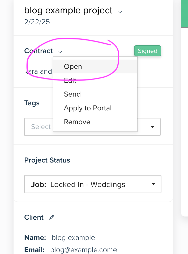Toggle the Contract dropdown chevron
This screenshot has height=254, width=188.
pyautogui.click(x=60, y=52)
